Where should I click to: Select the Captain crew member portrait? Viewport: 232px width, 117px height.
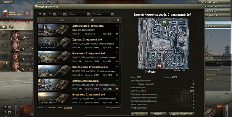[15, 35]
